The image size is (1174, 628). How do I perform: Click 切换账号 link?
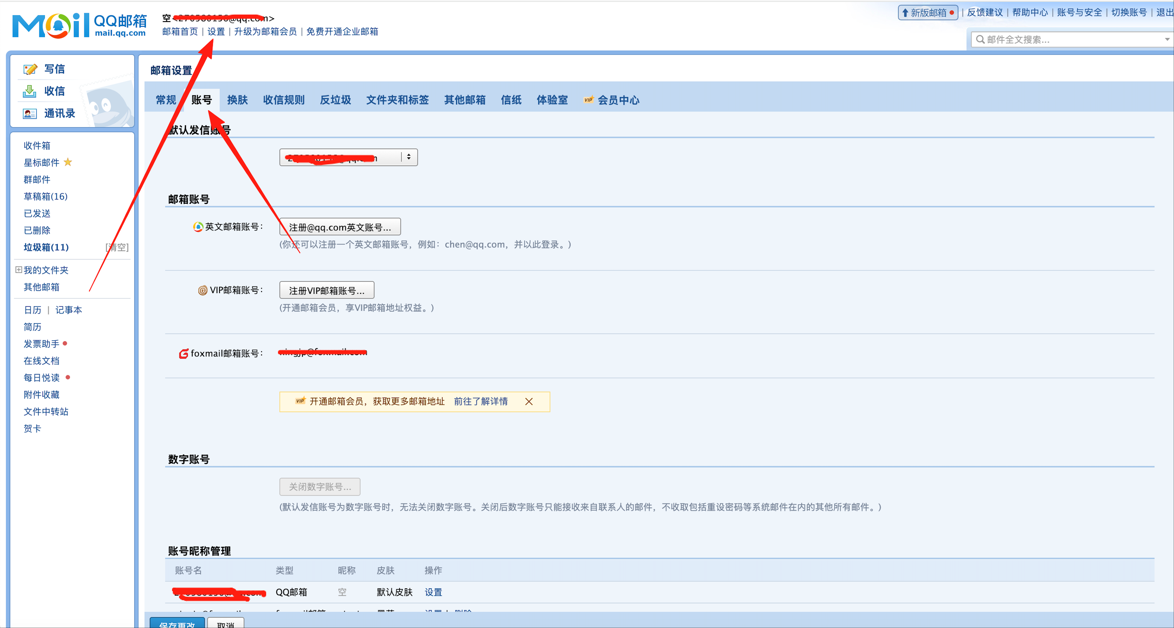click(x=1129, y=13)
